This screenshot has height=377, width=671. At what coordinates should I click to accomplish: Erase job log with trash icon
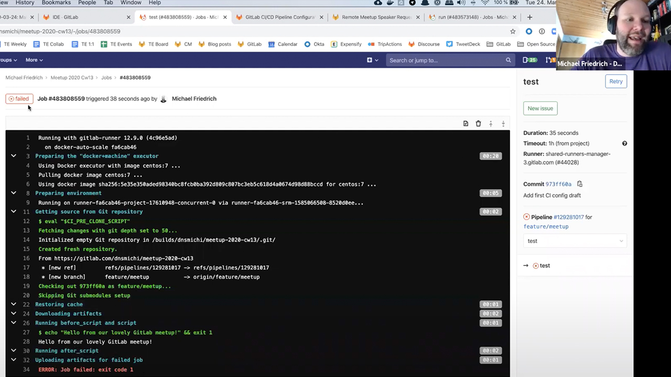point(478,124)
